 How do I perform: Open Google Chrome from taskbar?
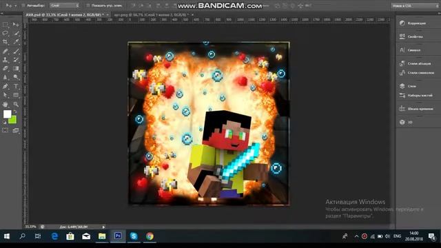pos(150,236)
